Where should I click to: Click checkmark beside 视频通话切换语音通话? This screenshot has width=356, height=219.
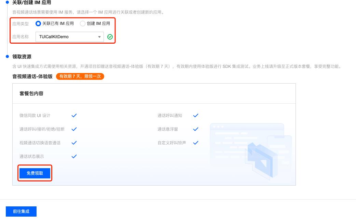(x=74, y=143)
